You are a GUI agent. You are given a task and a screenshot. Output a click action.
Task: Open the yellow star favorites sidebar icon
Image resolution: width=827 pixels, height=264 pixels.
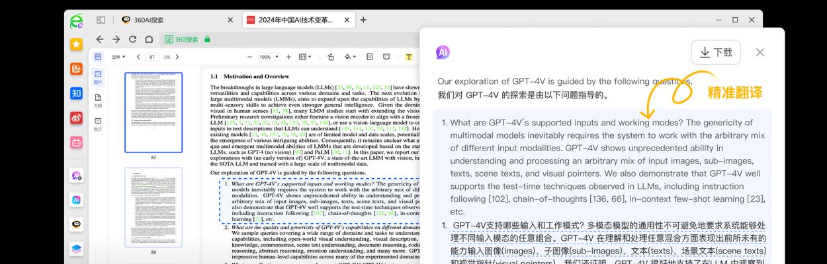point(77,44)
